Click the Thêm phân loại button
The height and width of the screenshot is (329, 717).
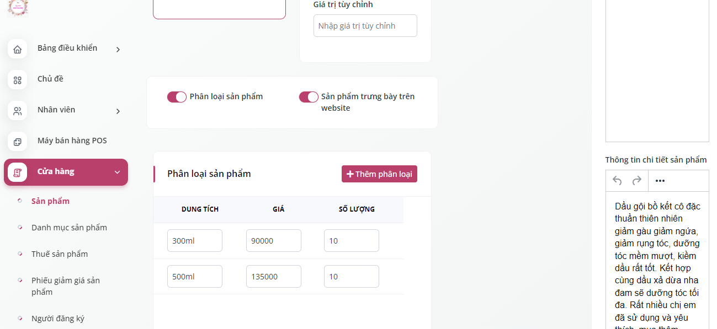(379, 174)
